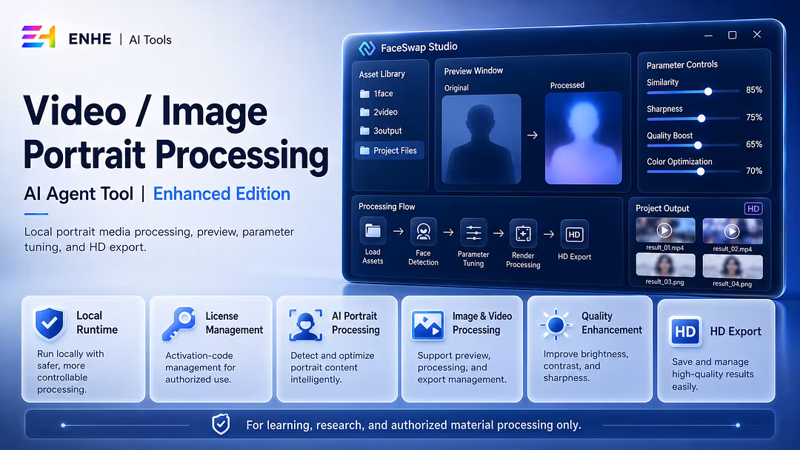
Task: Play the result_02.mp4 video thumbnail
Action: pos(732,232)
